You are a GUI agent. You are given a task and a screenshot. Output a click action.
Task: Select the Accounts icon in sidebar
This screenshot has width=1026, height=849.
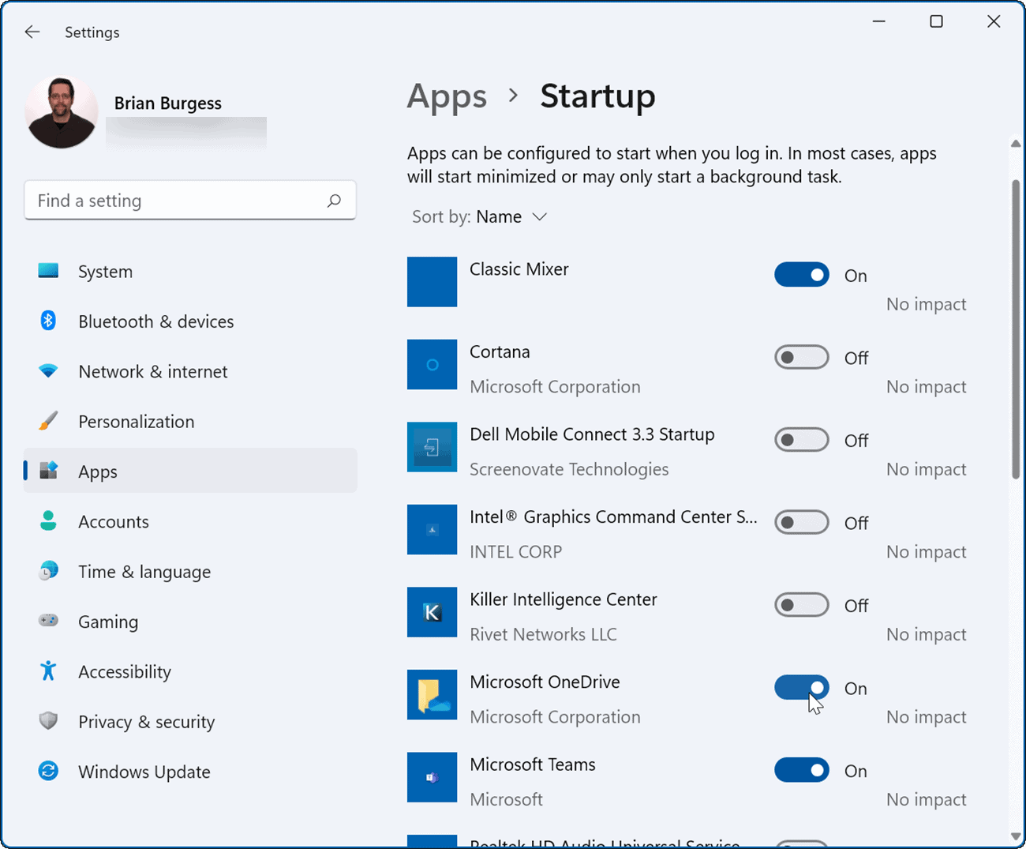pyautogui.click(x=48, y=521)
